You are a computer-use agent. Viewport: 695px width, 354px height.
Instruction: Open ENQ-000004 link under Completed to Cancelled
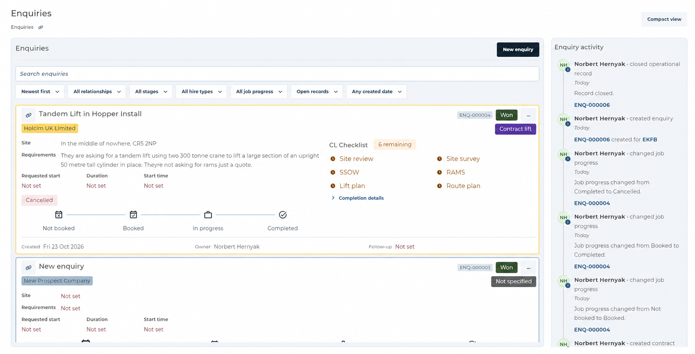[592, 203]
